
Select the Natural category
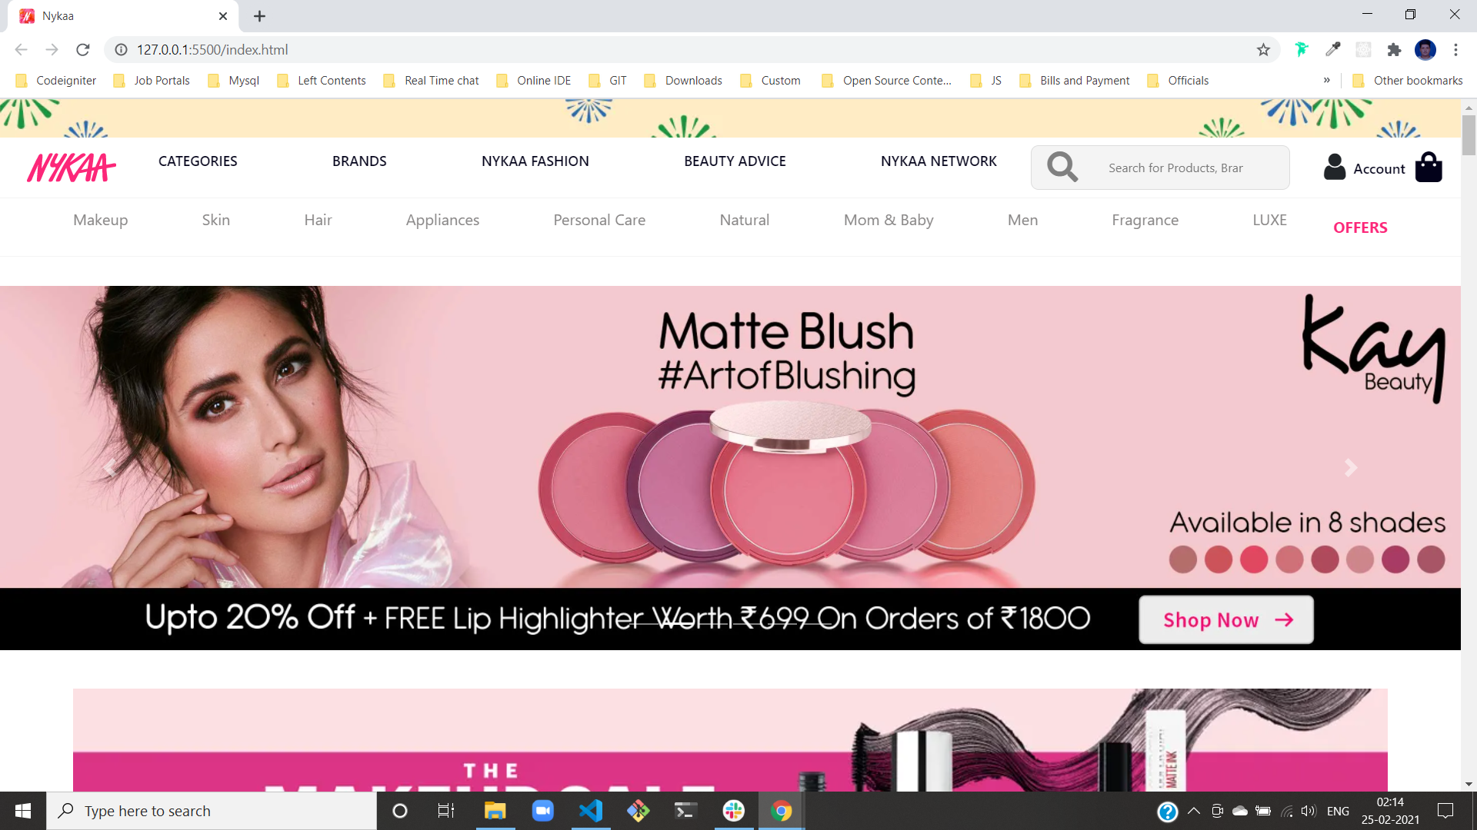click(x=745, y=220)
